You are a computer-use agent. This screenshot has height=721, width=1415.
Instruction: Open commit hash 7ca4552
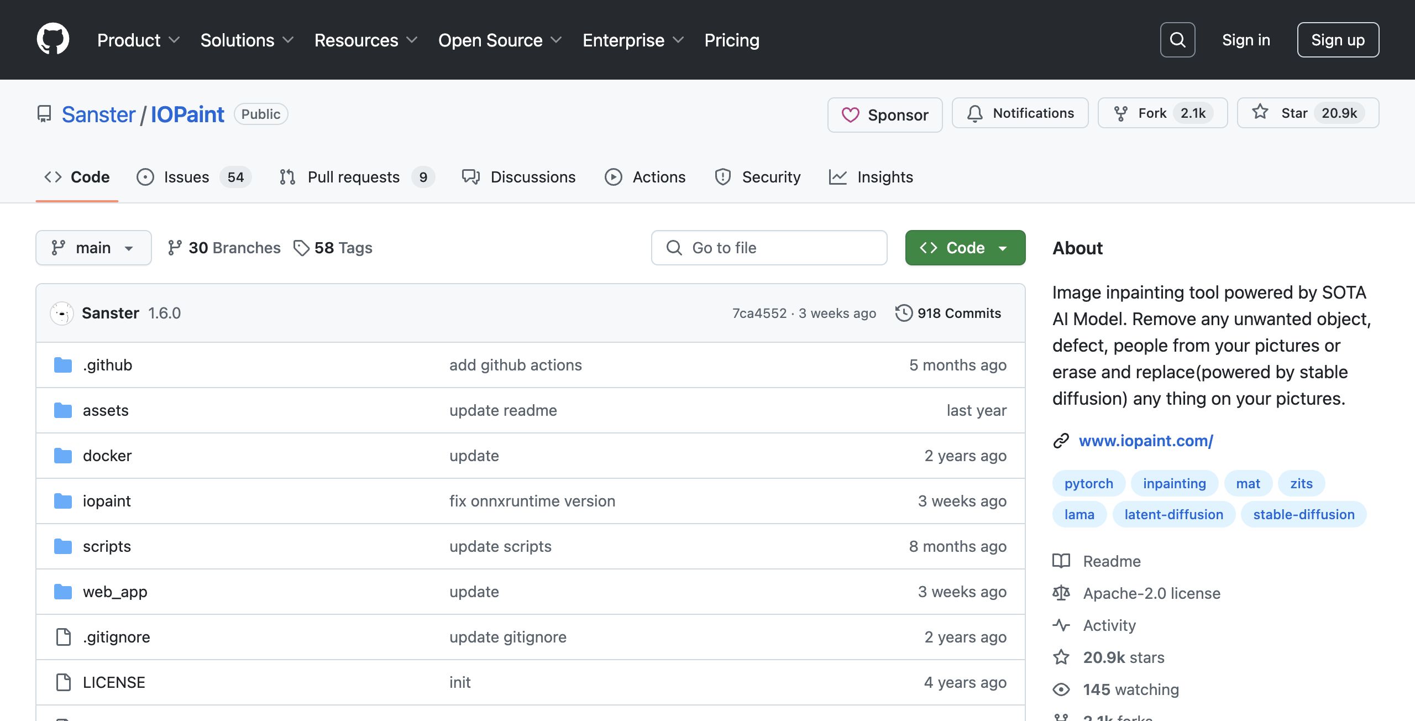(x=759, y=313)
